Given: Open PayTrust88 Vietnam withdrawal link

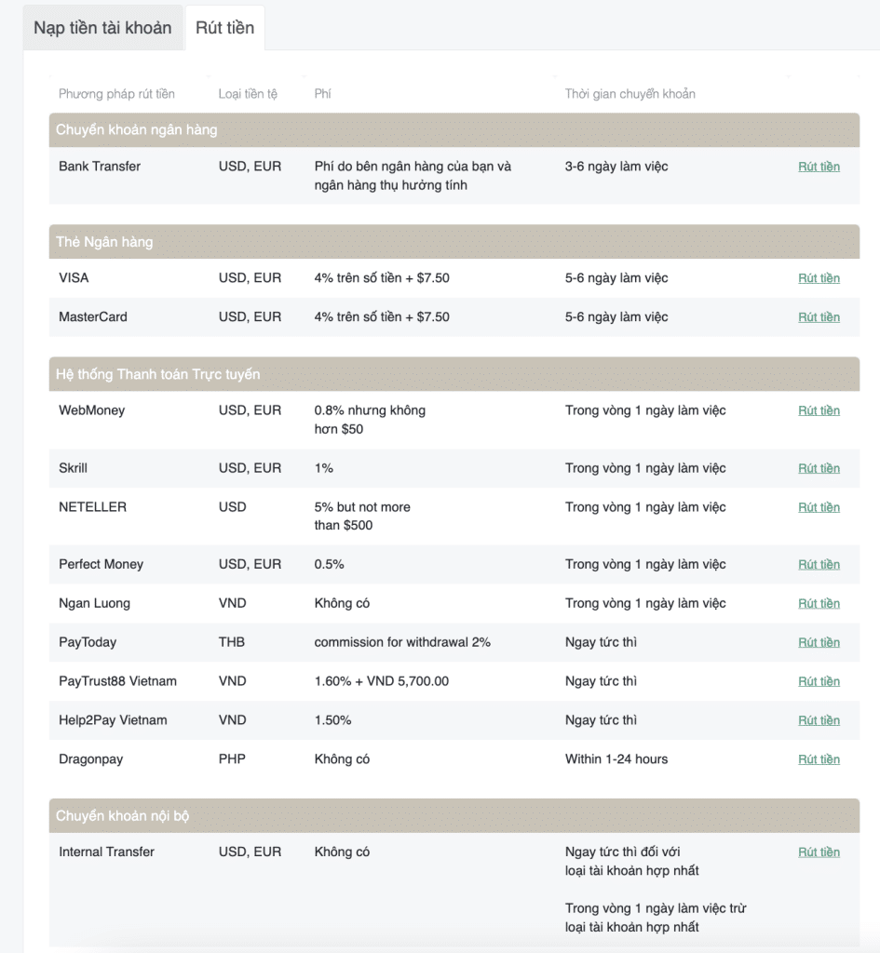Looking at the screenshot, I should [x=819, y=681].
